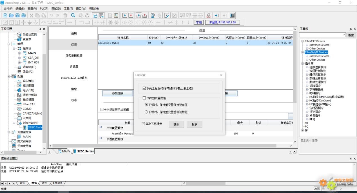This screenshot has height=193, width=357.
Task: Select 下载时，保持型变量重新初始化 radio option
Action: coord(146,112)
